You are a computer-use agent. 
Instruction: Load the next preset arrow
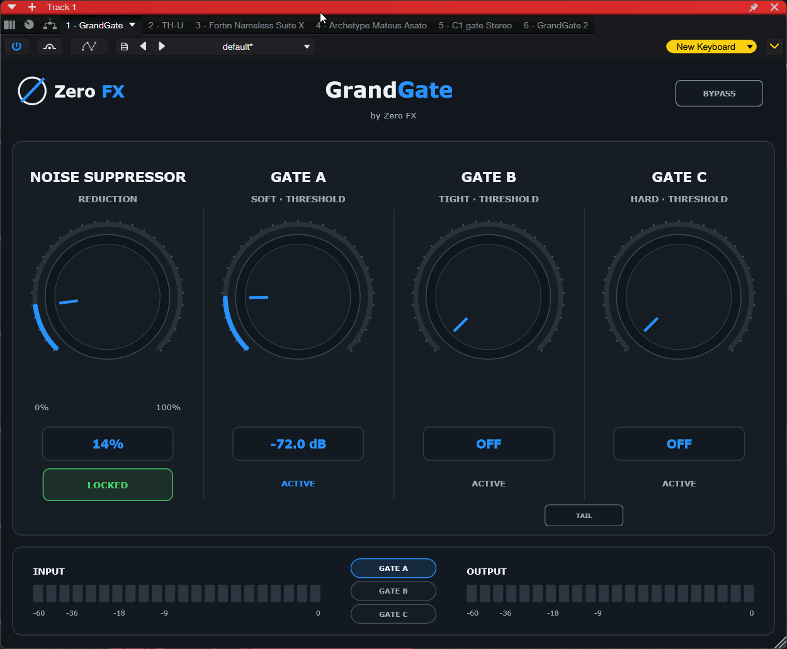click(162, 46)
